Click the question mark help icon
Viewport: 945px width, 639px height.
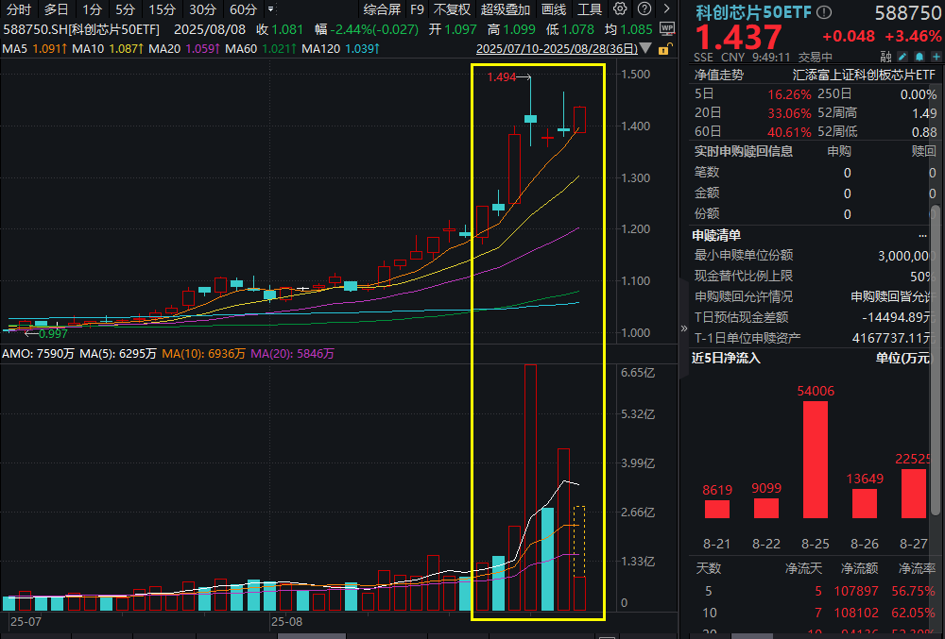pyautogui.click(x=644, y=9)
